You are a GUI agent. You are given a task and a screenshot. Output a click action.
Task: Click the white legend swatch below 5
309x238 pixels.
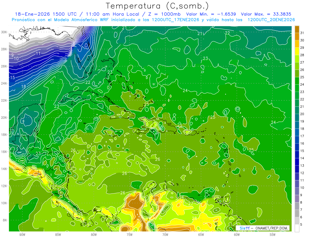pyautogui.click(x=297, y=228)
